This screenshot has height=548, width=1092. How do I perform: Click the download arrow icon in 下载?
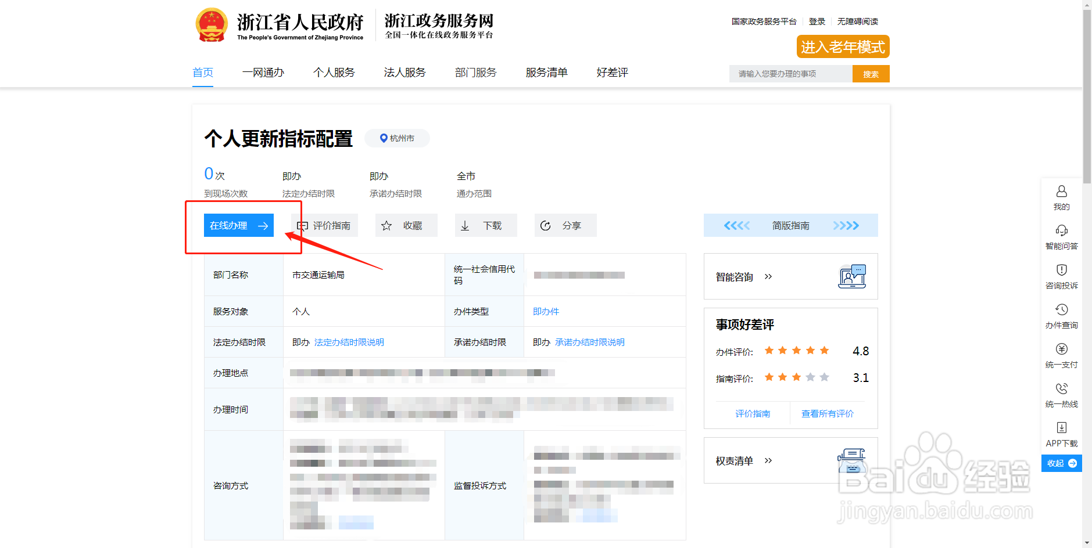pyautogui.click(x=465, y=226)
